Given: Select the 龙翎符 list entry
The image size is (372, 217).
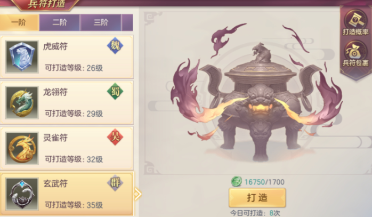Looking at the screenshot, I should pyautogui.click(x=67, y=102).
